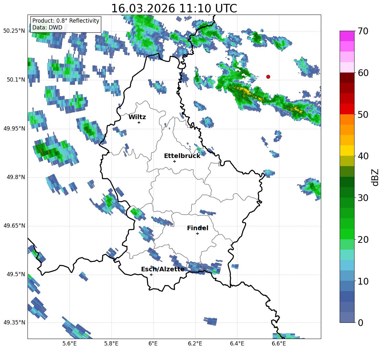Click the colorbar value 30

coord(363,198)
